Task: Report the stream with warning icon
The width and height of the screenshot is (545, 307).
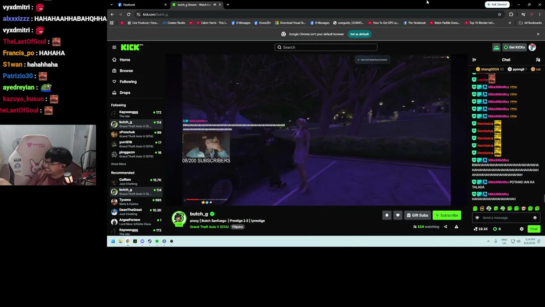Action: [456, 227]
